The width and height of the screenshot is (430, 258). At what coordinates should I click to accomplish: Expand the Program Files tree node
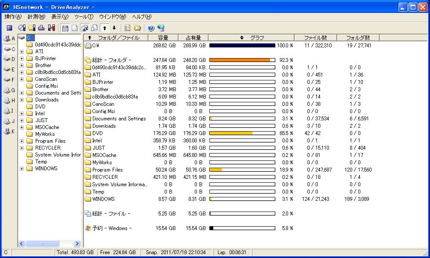(x=21, y=141)
